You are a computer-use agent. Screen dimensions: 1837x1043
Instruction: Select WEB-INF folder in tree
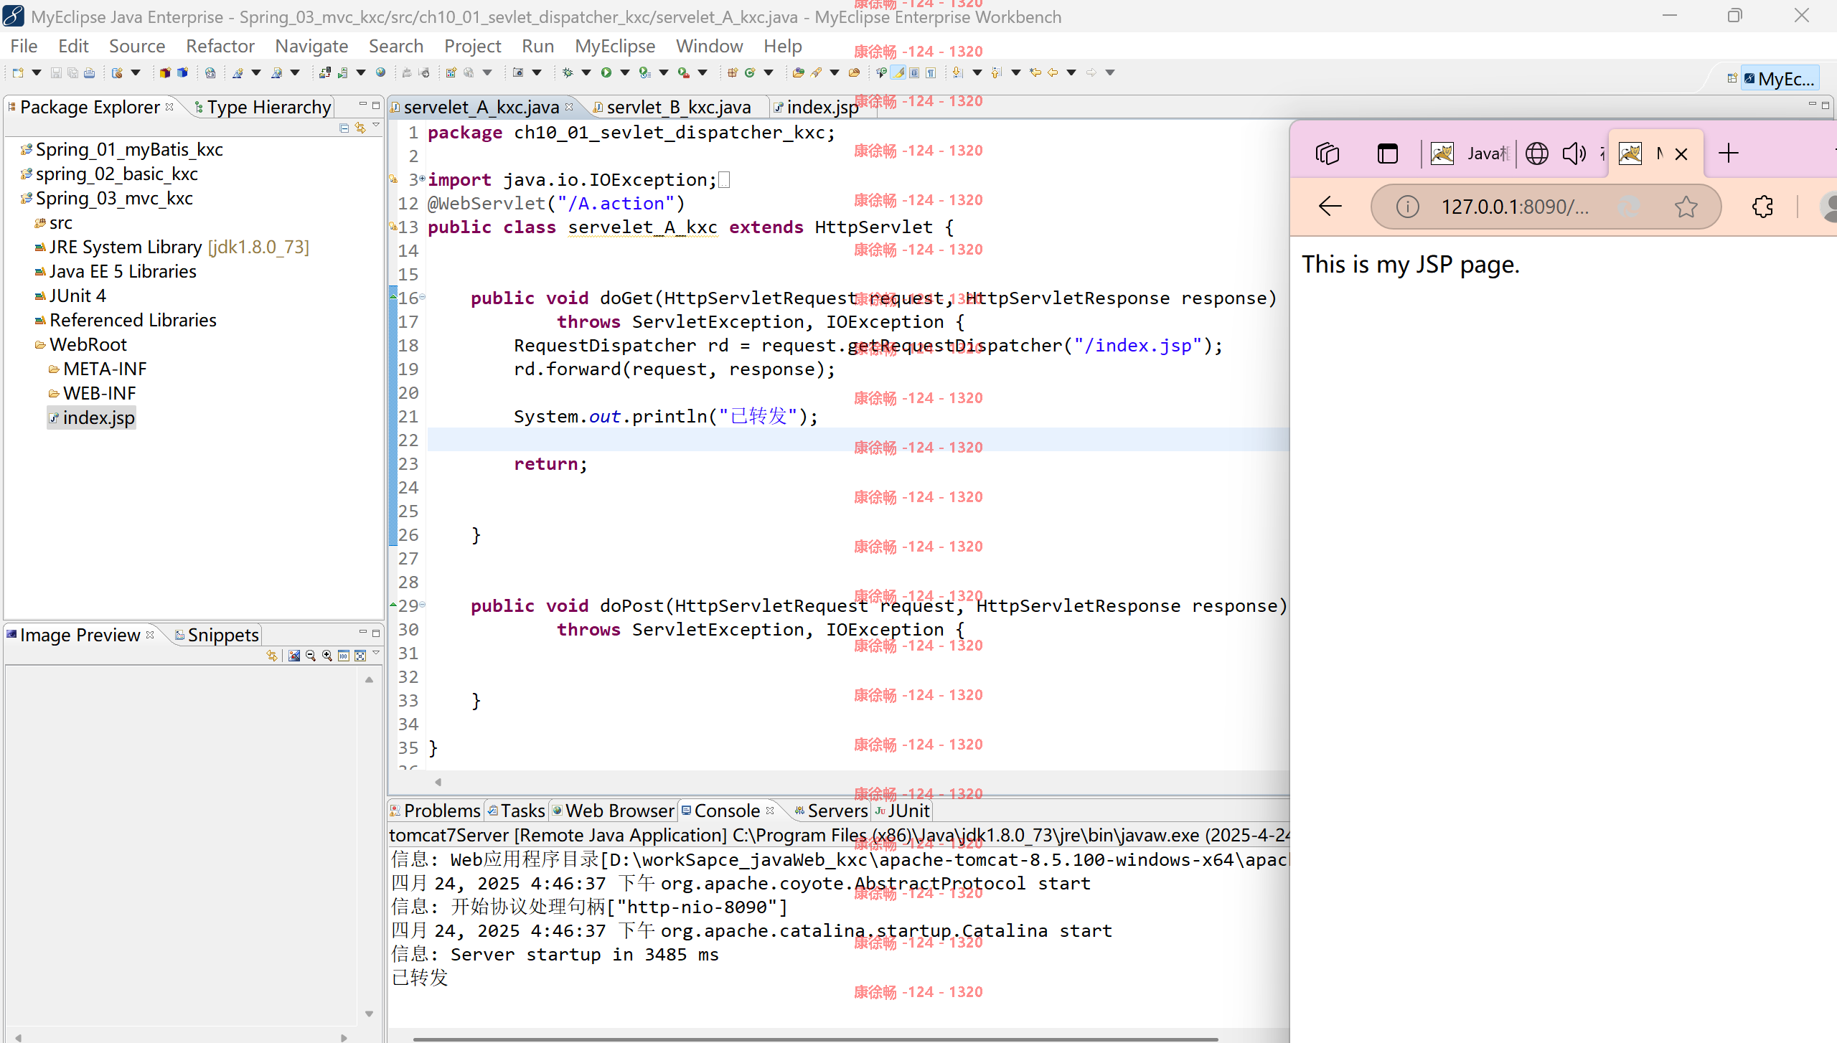92,393
